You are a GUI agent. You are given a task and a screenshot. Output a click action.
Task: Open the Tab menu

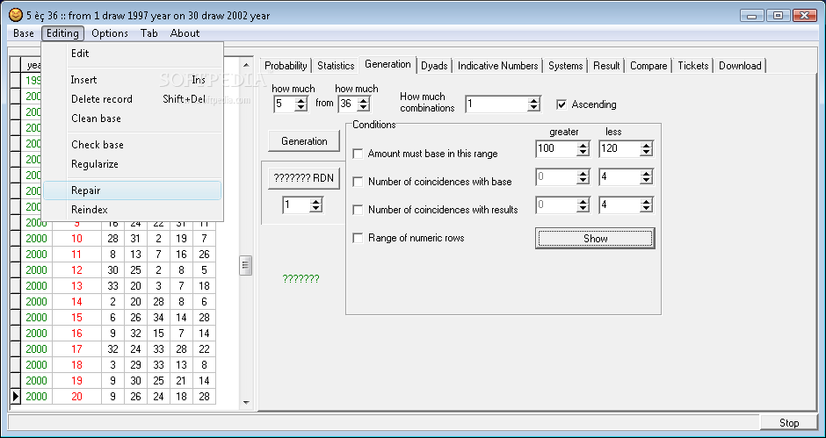149,33
